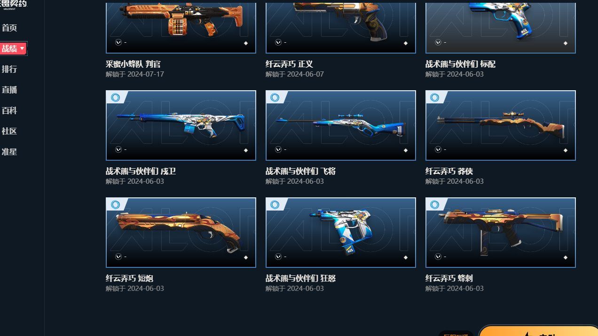Click the white diamond icon on 蜂刺 card
This screenshot has width=598, height=336.
click(566, 258)
